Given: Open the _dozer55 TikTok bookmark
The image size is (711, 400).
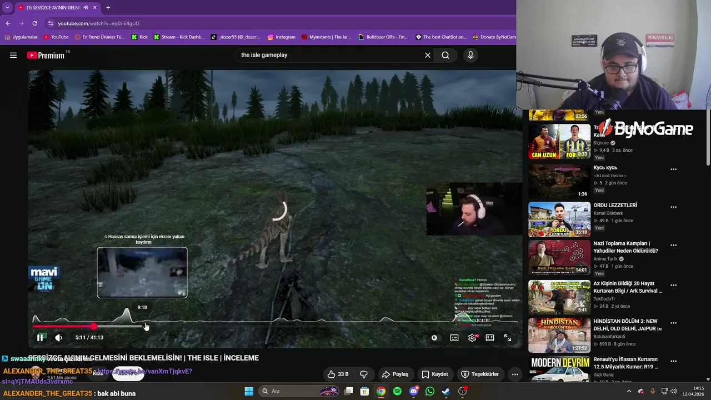Looking at the screenshot, I should click(235, 37).
